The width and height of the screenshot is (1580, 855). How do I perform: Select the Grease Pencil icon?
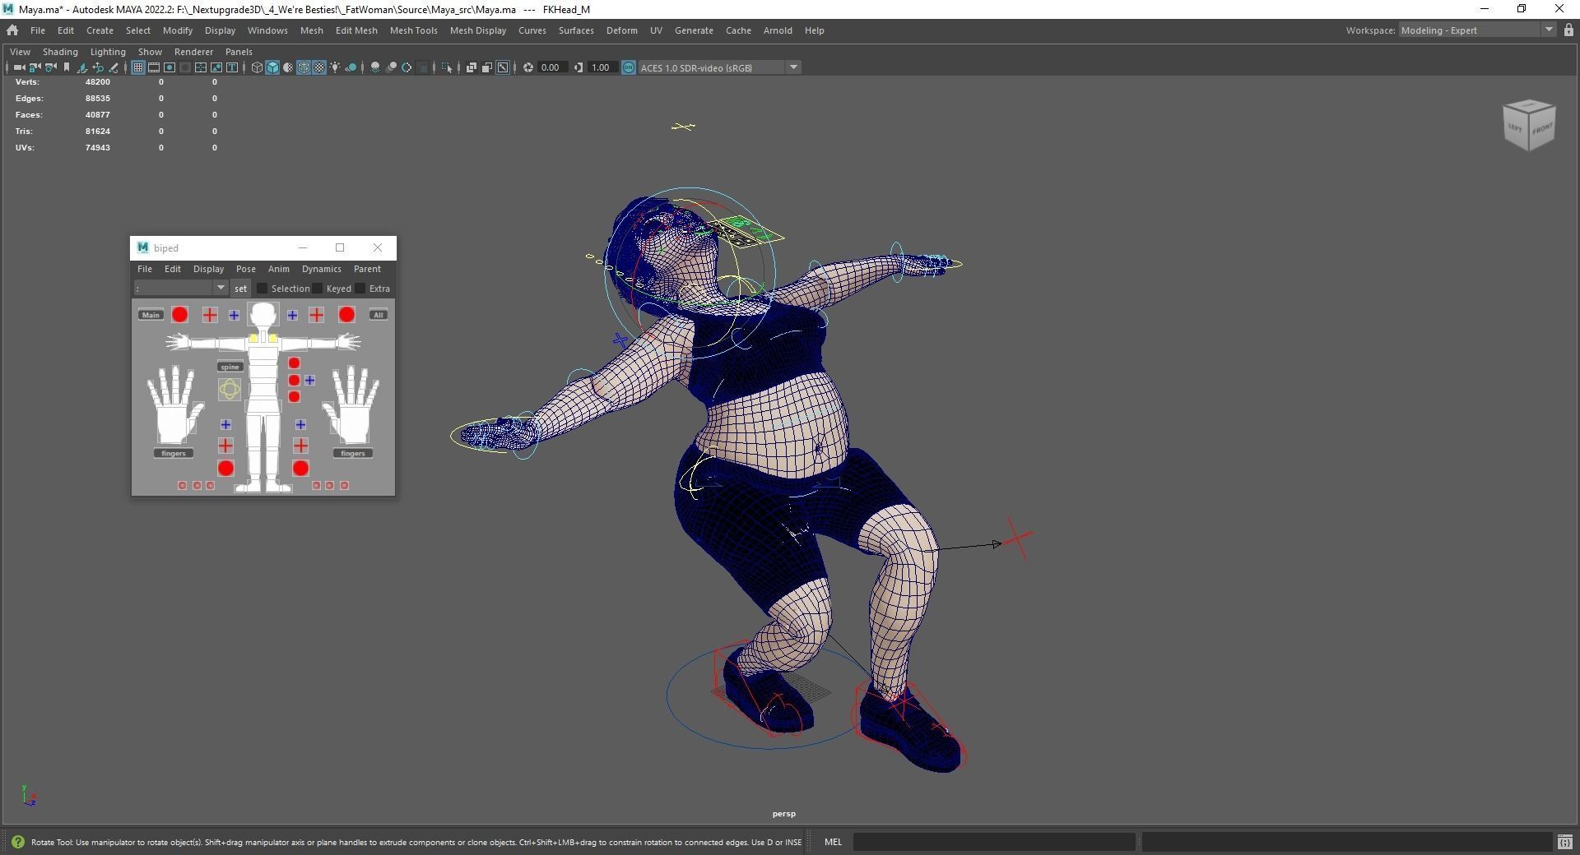click(114, 67)
